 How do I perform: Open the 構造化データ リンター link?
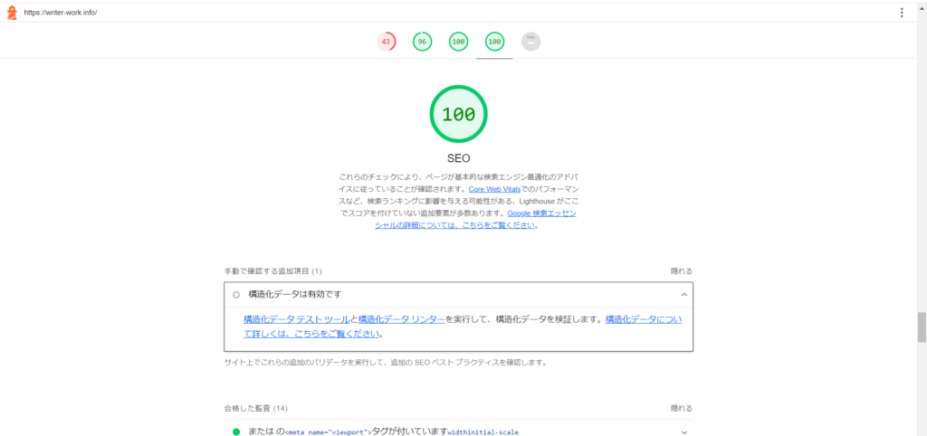401,319
